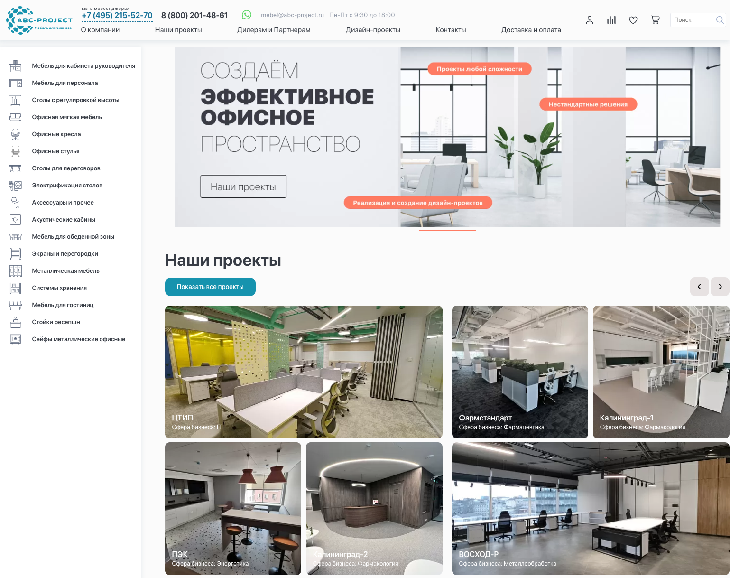Select 'Мебель для кабинета руководителя' category
Viewport: 730px width, 578px height.
pos(83,66)
